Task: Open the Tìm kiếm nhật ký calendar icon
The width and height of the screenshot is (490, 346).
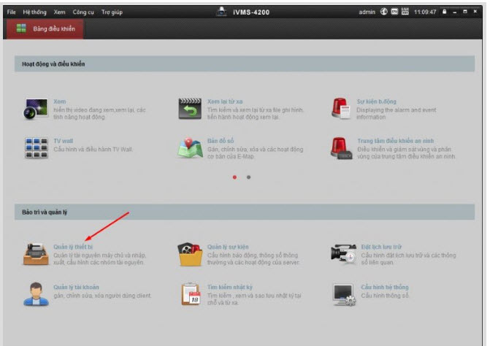Action: (191, 294)
